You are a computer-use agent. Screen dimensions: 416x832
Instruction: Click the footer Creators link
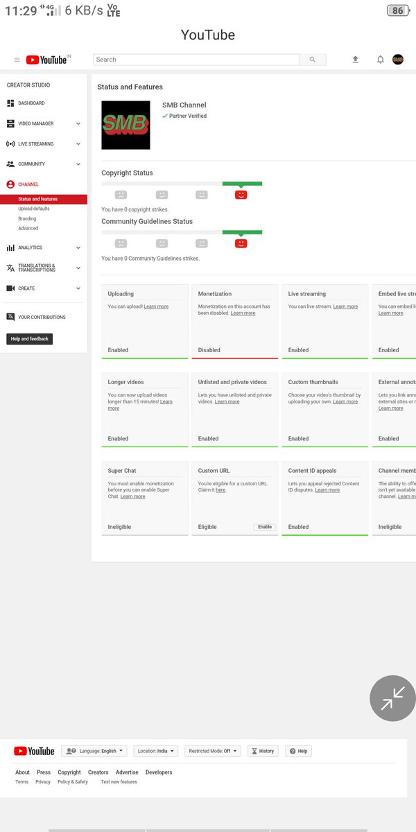pyautogui.click(x=98, y=772)
